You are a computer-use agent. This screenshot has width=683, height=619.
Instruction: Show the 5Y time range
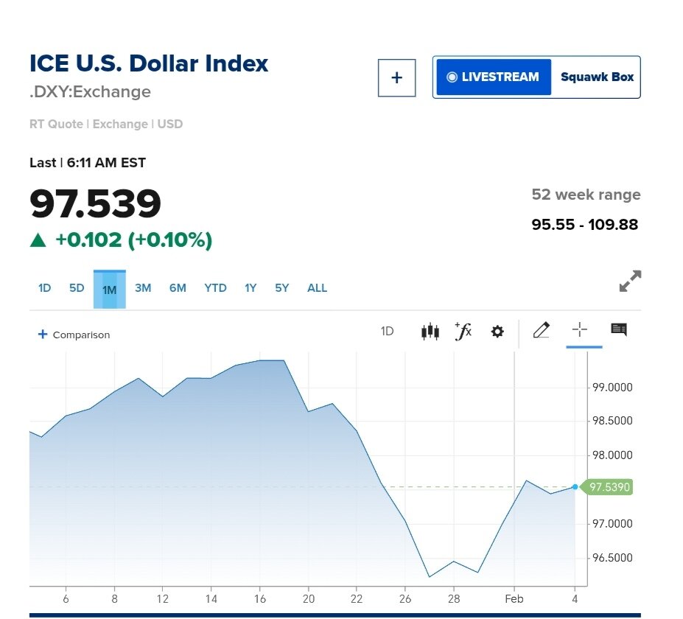[x=282, y=288]
